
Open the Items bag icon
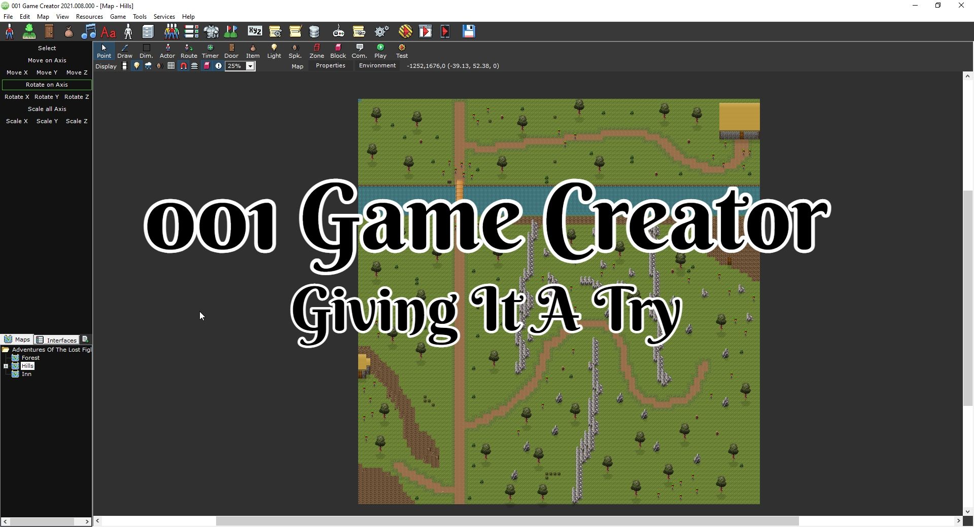69,31
